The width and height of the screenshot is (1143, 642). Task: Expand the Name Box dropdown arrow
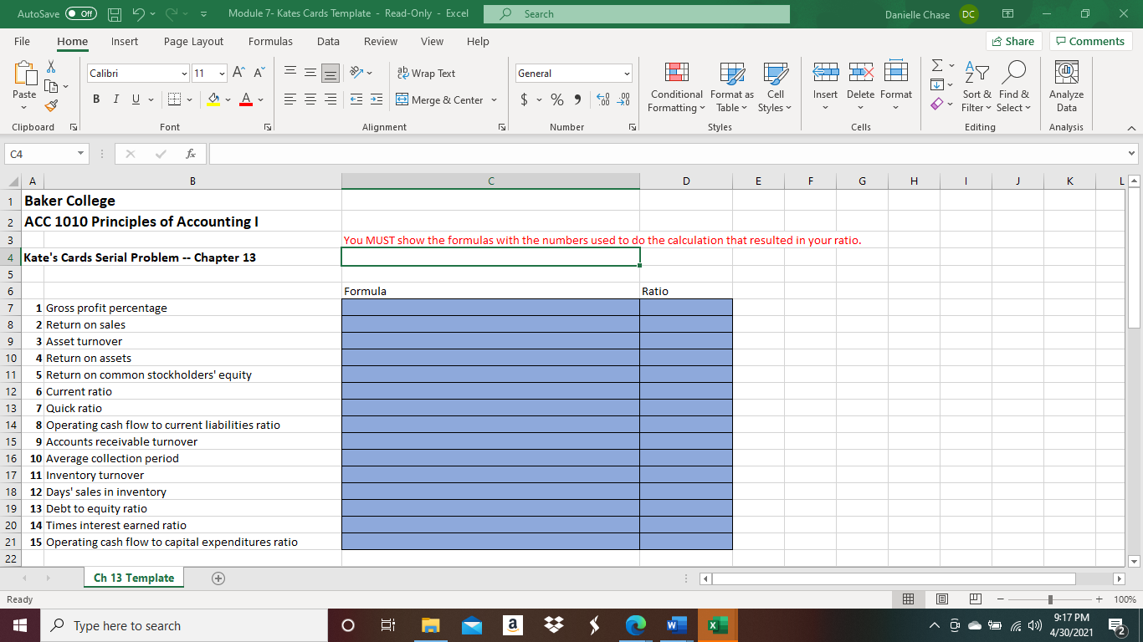point(79,155)
